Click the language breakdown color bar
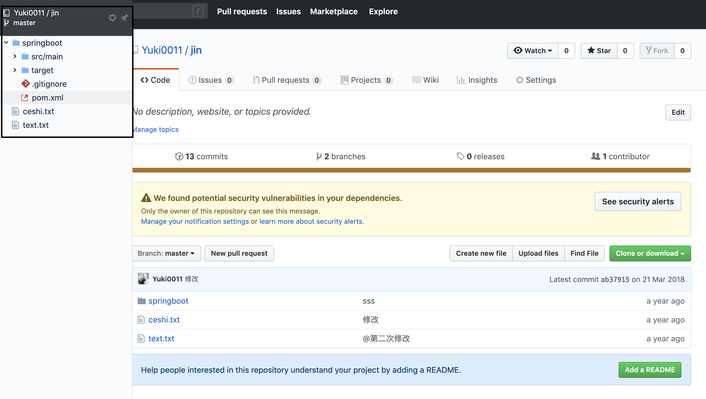Viewport: 706px width, 399px height. click(x=412, y=170)
